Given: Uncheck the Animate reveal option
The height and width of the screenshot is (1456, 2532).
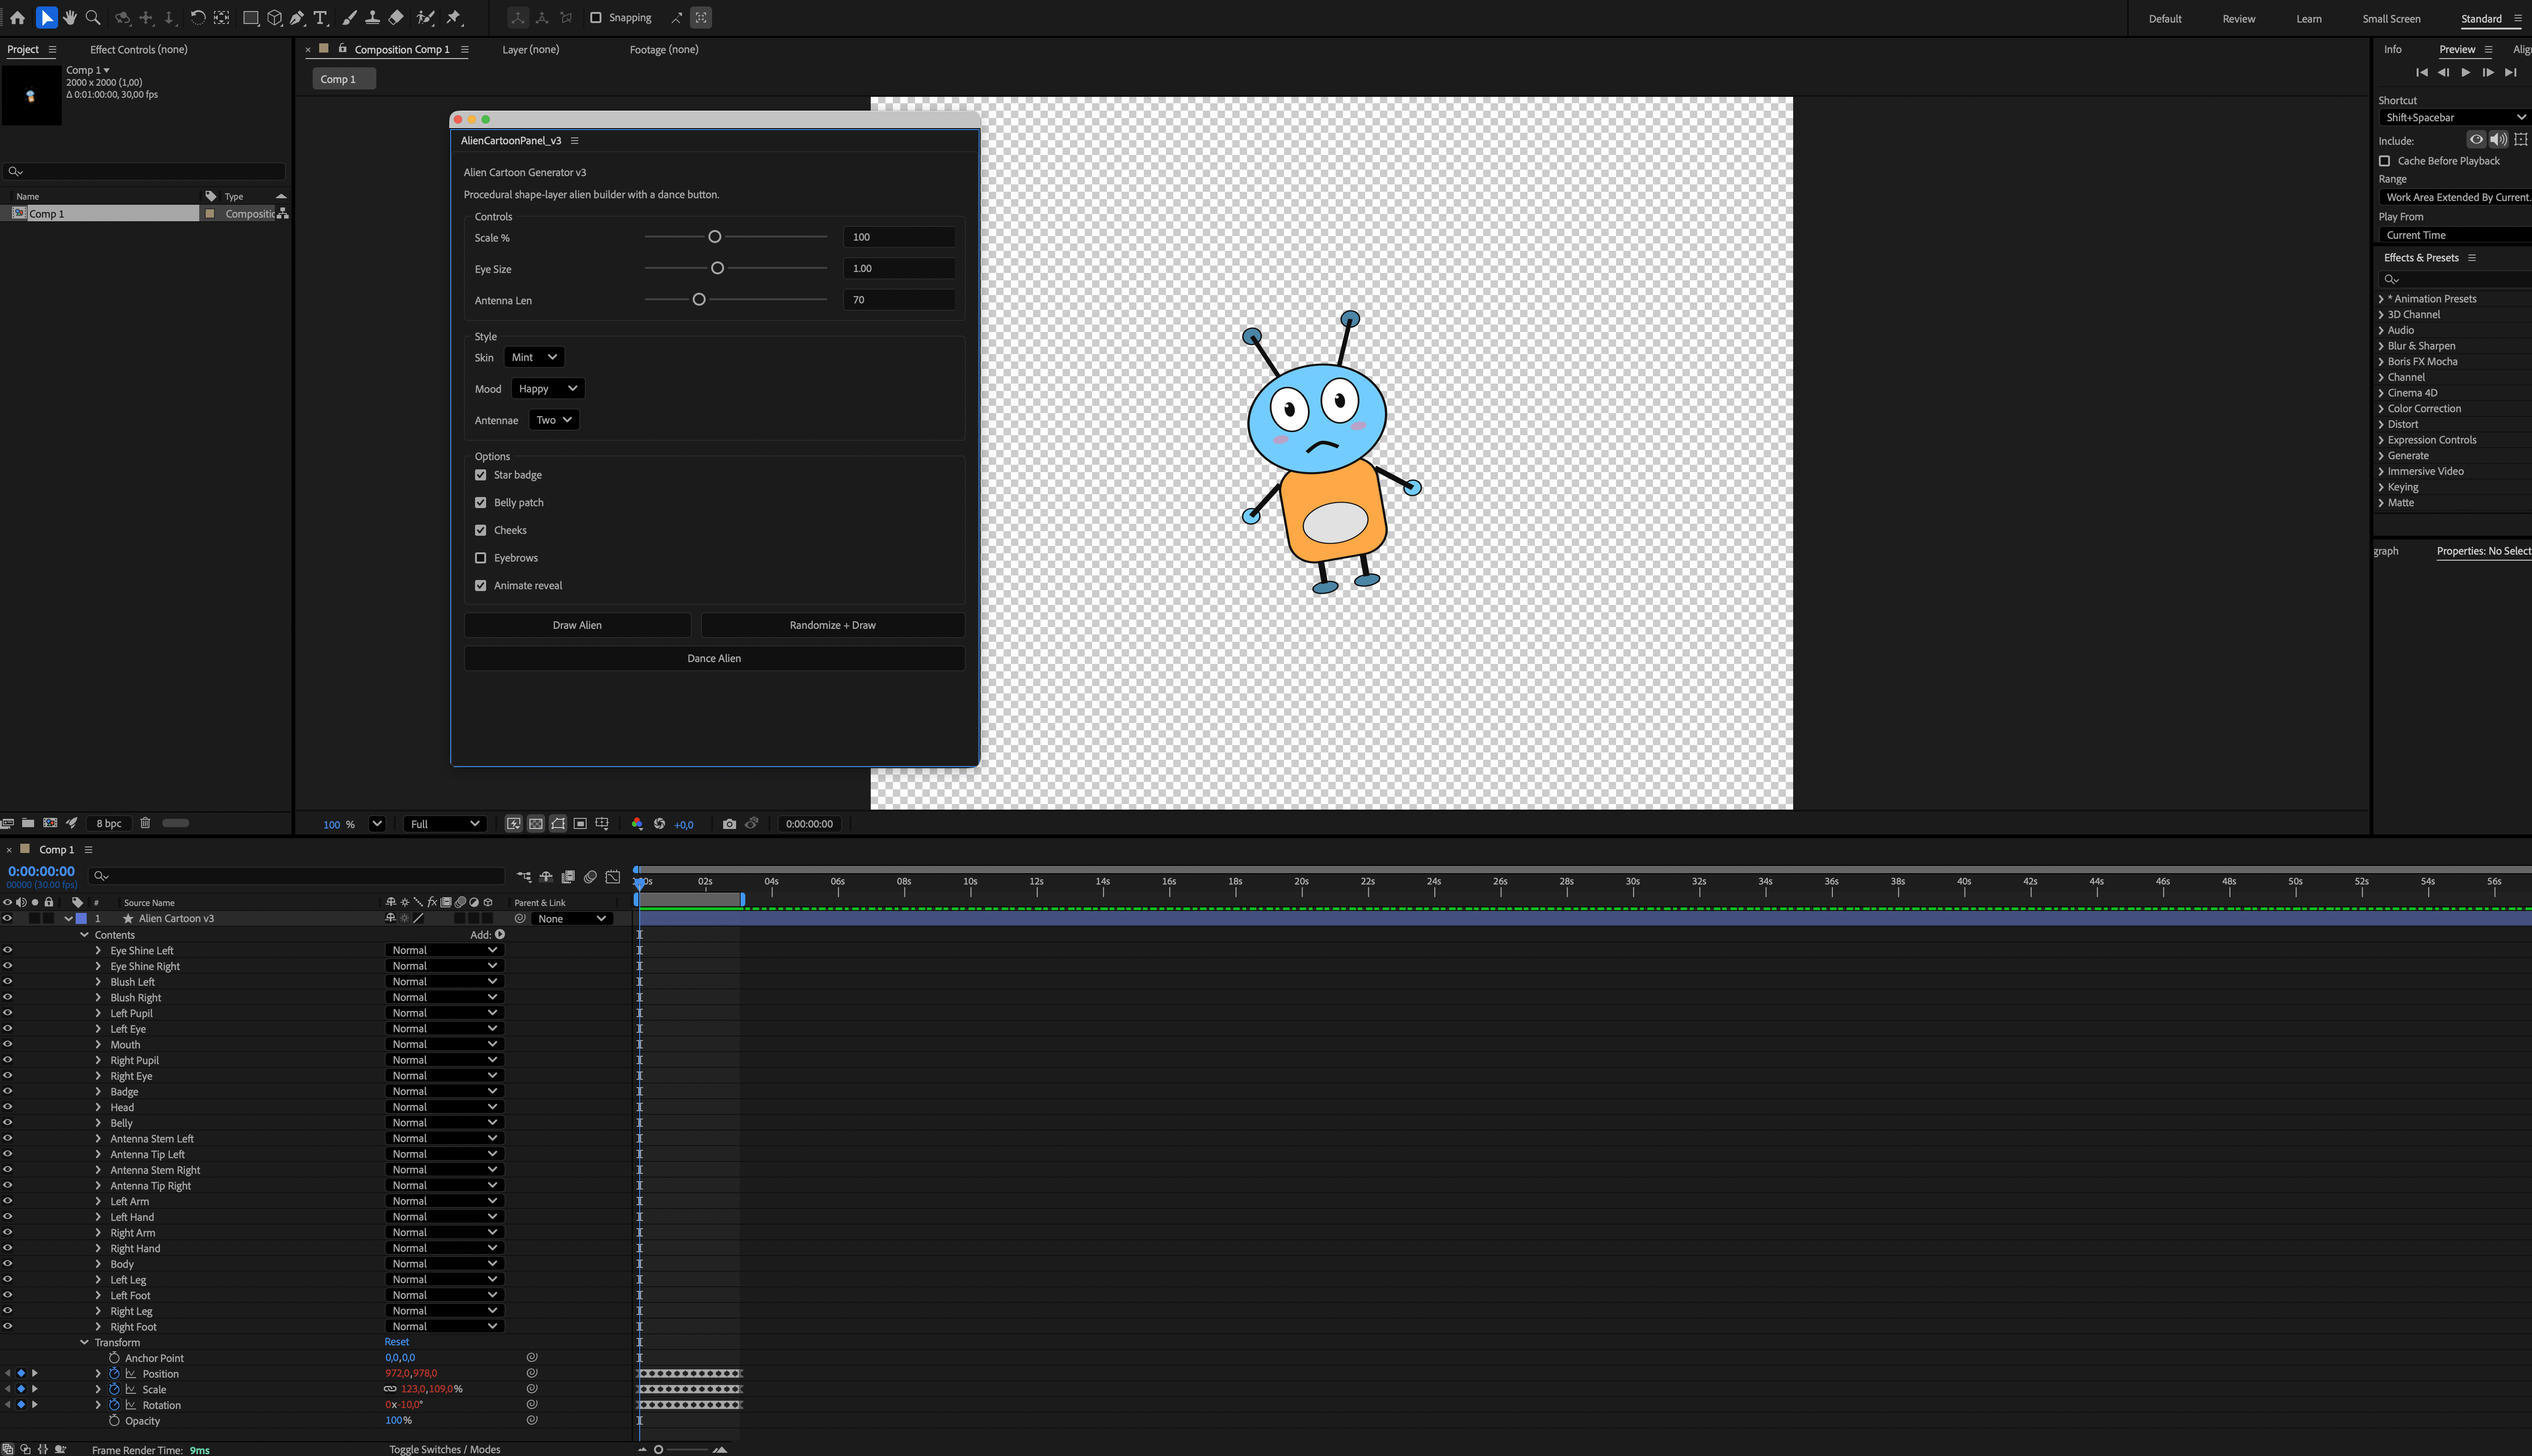Looking at the screenshot, I should point(481,585).
